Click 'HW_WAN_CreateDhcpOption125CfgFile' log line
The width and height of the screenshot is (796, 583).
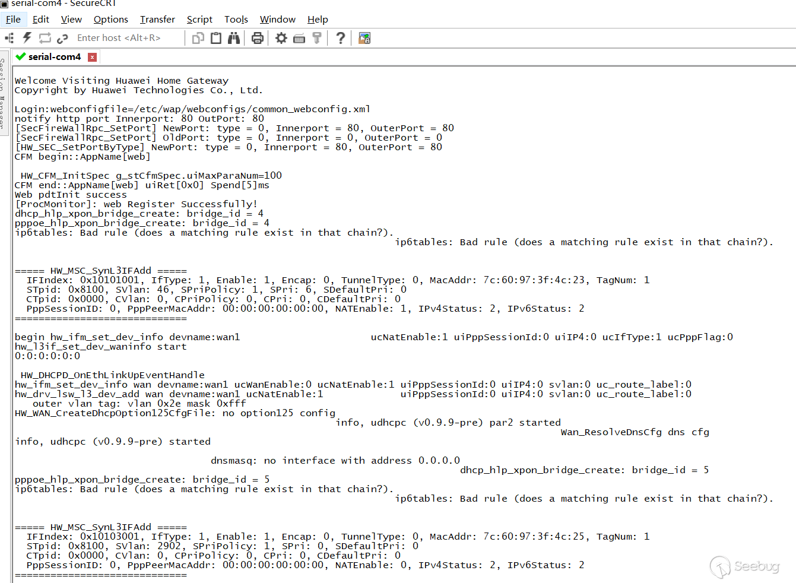point(175,413)
